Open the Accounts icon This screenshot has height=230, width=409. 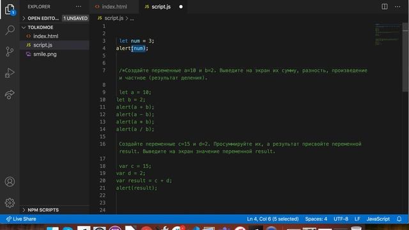pos(10,181)
